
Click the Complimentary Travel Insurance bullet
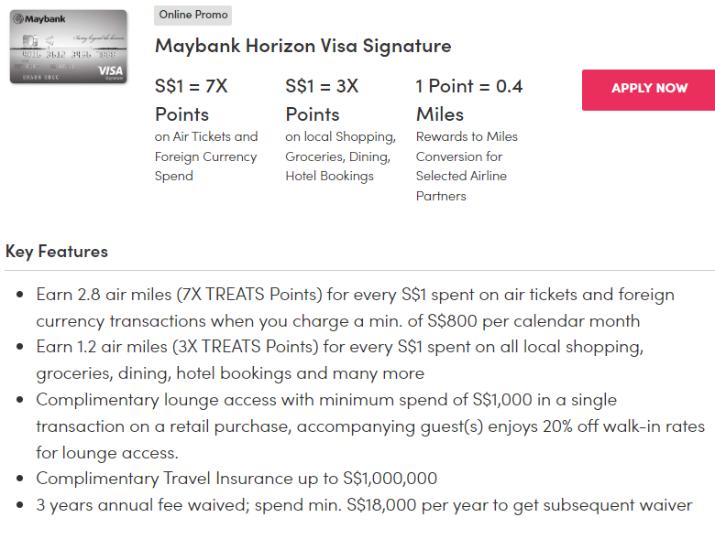pos(236,478)
